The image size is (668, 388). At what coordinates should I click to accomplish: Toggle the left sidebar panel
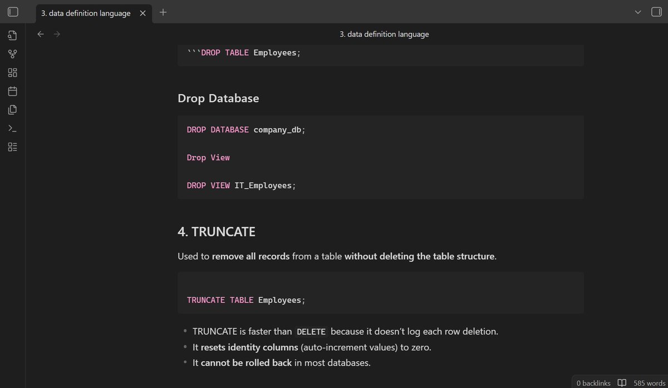(13, 12)
